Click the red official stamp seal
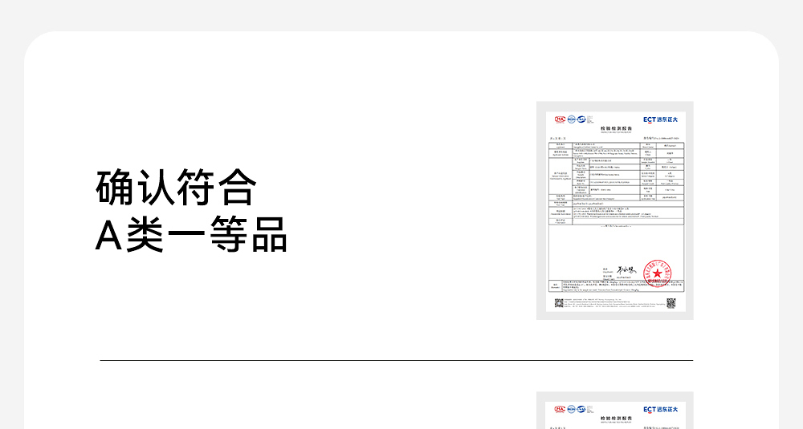The width and height of the screenshot is (803, 429). pos(657,273)
